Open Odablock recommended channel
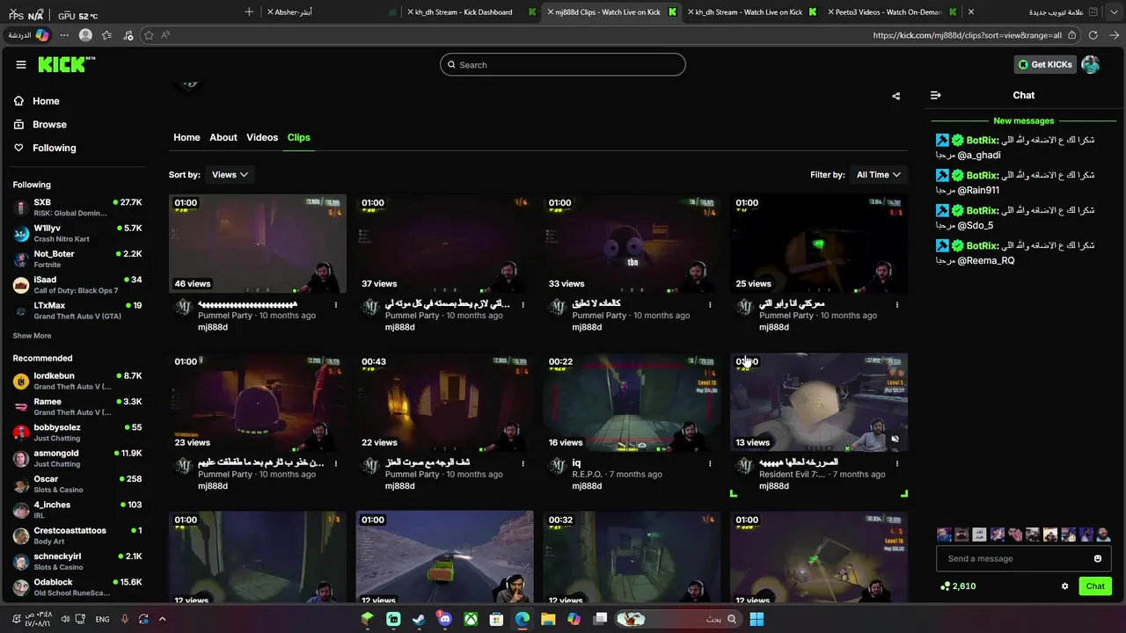This screenshot has width=1126, height=633. click(77, 587)
